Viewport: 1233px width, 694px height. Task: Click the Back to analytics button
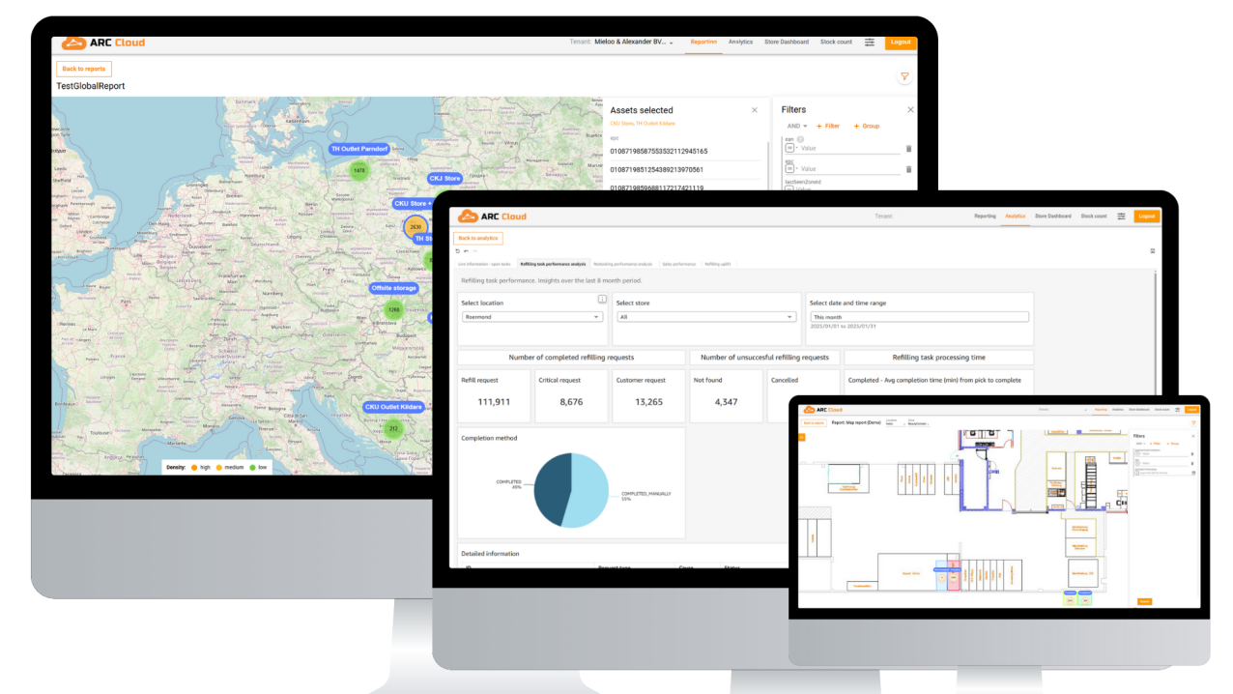tap(479, 238)
